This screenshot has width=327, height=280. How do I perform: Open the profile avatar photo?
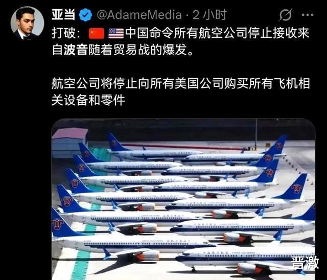click(27, 23)
